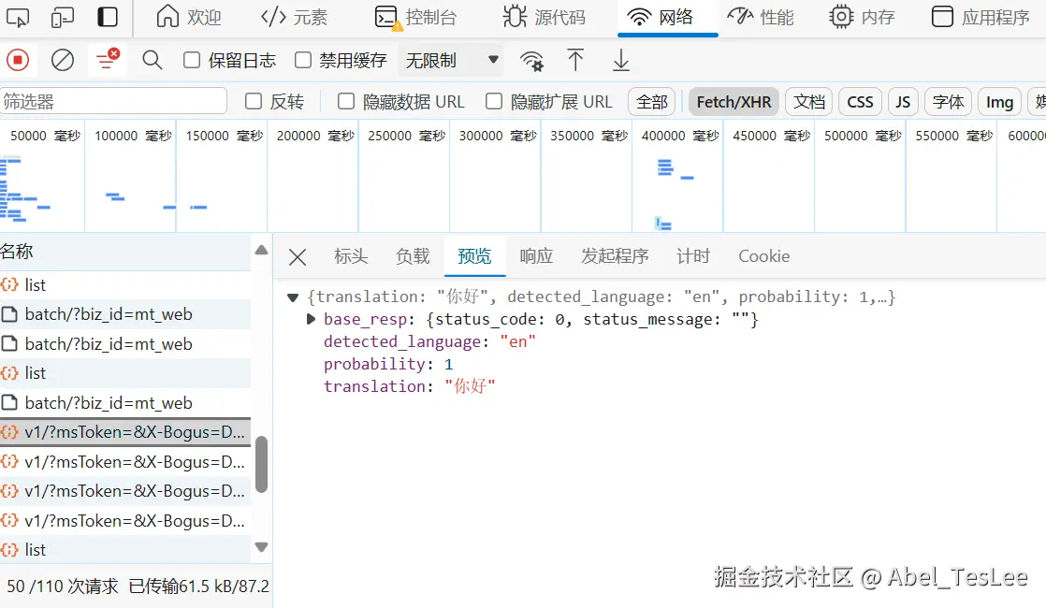The image size is (1046, 608).
Task: Open the Cookie detail tab
Action: [x=763, y=256]
